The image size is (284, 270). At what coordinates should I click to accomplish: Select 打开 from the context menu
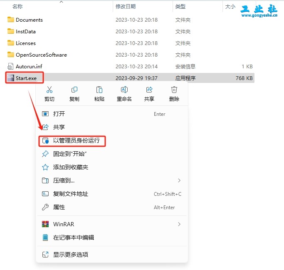click(112, 114)
